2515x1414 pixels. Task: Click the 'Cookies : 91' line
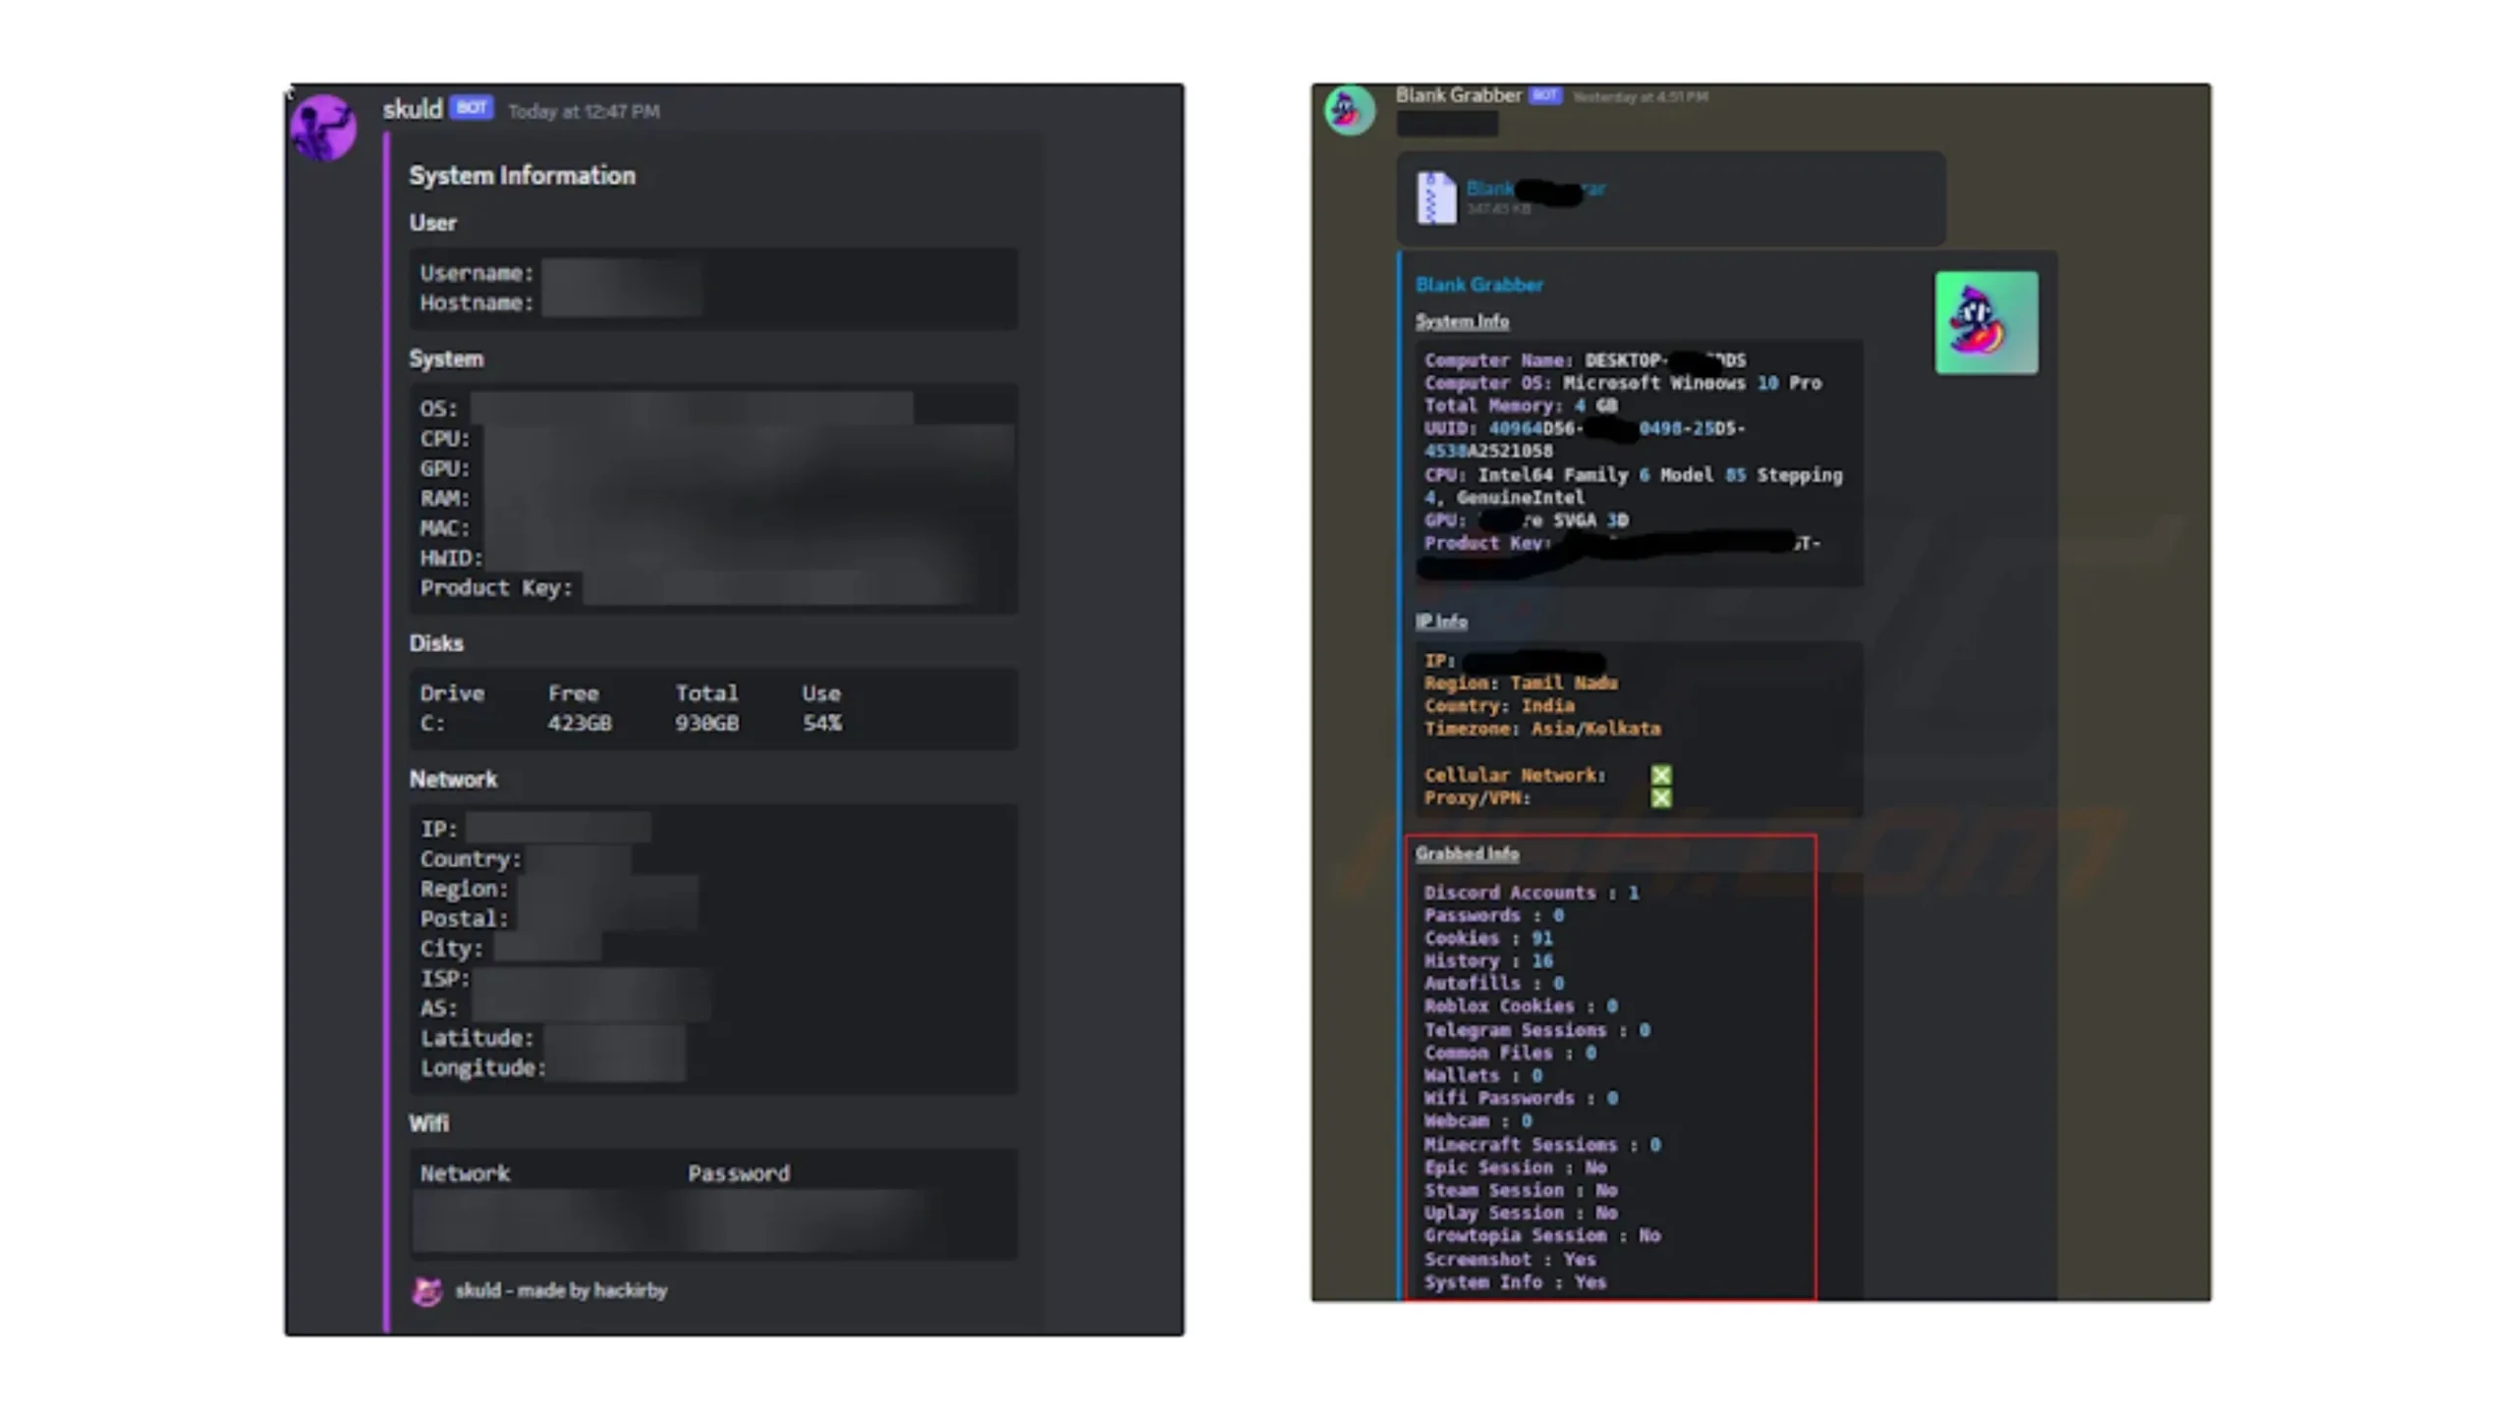1488,938
